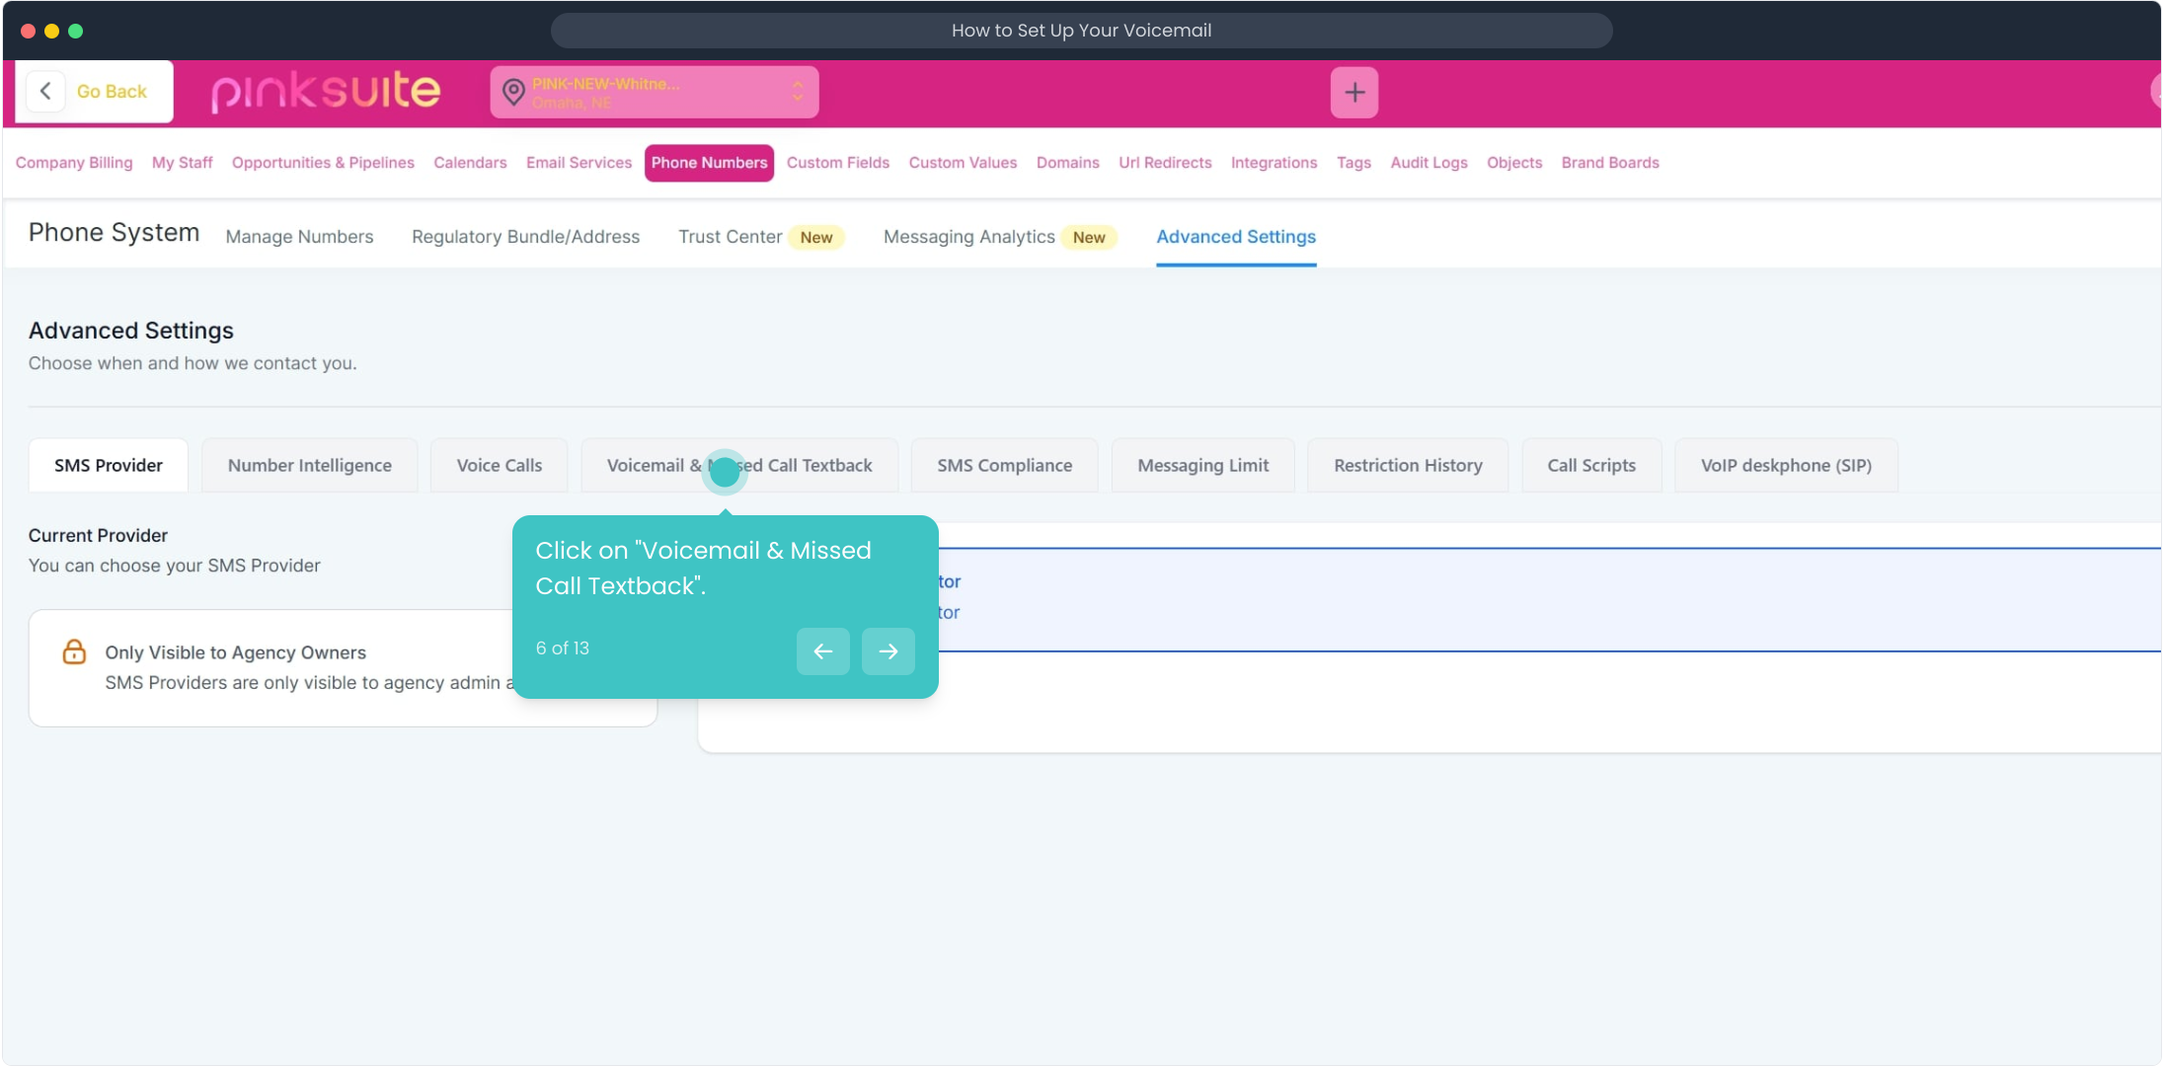This screenshot has height=1066, width=2164.
Task: Switch to Regulatory Bundle/Address tab
Action: click(x=525, y=237)
